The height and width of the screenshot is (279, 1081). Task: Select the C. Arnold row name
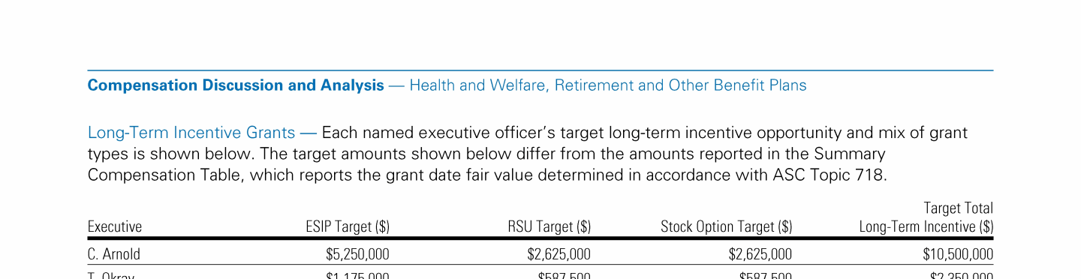pyautogui.click(x=114, y=254)
